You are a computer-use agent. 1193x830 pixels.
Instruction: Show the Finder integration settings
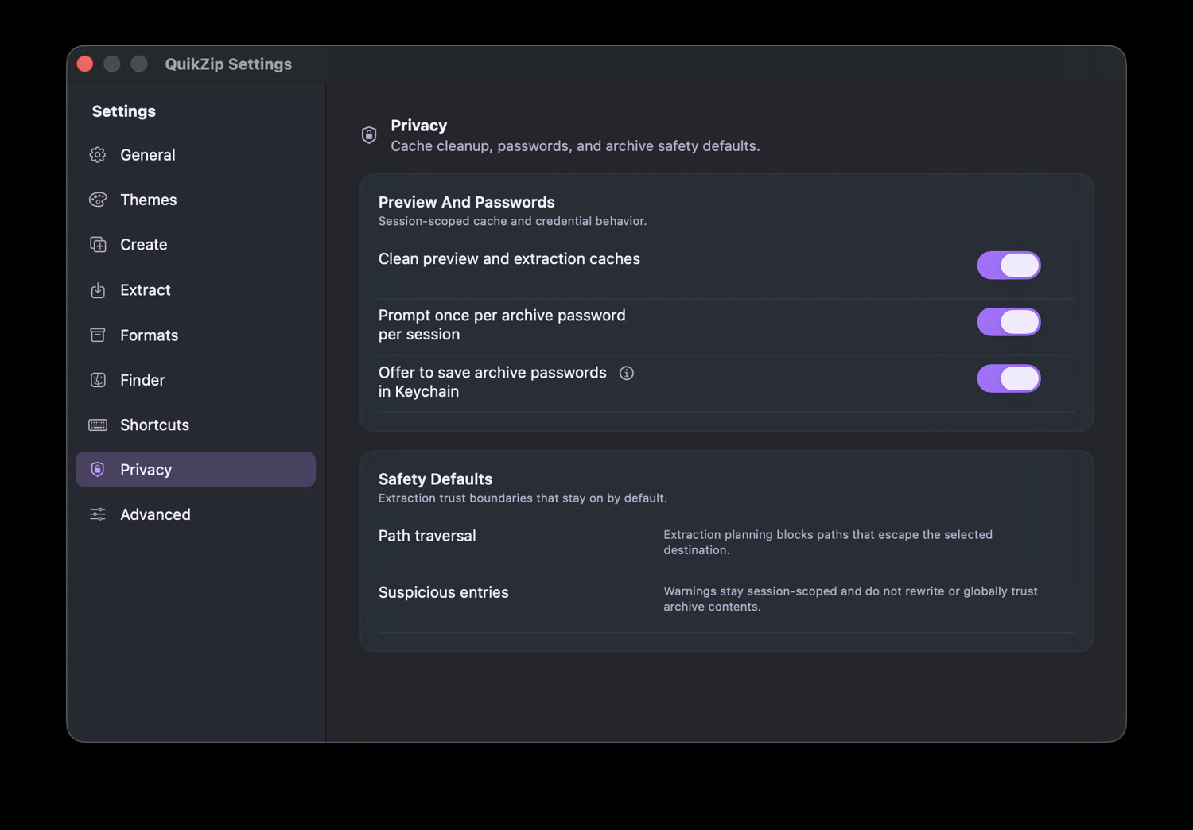pyautogui.click(x=196, y=380)
